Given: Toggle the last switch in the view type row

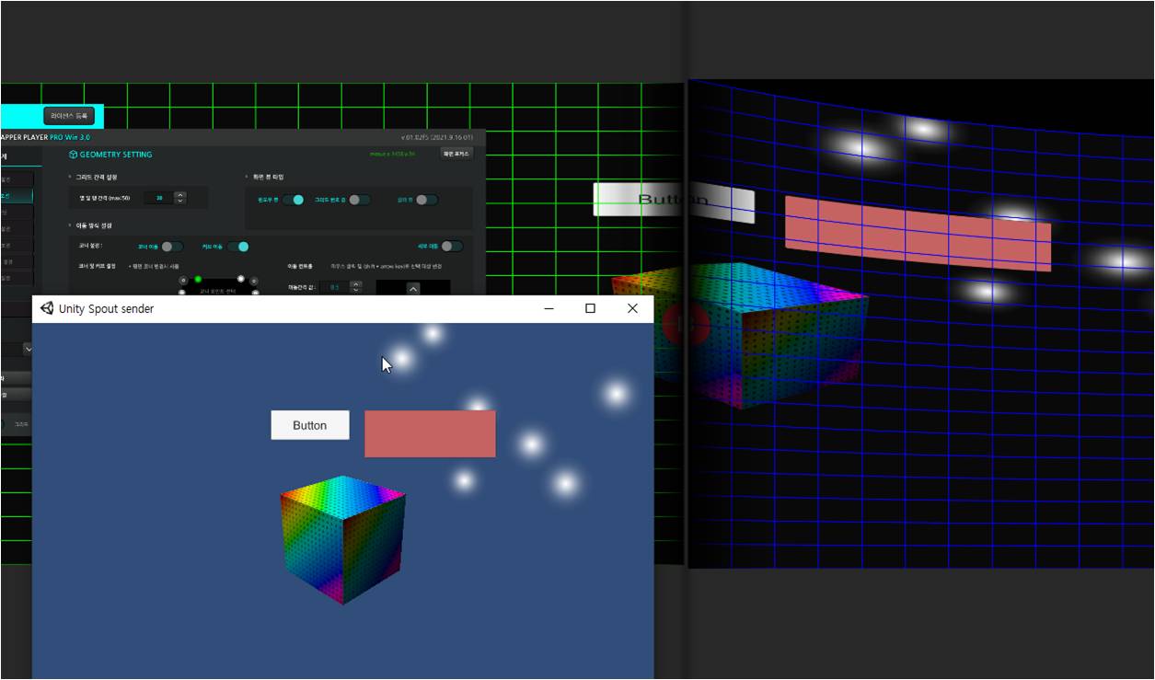Looking at the screenshot, I should (427, 200).
